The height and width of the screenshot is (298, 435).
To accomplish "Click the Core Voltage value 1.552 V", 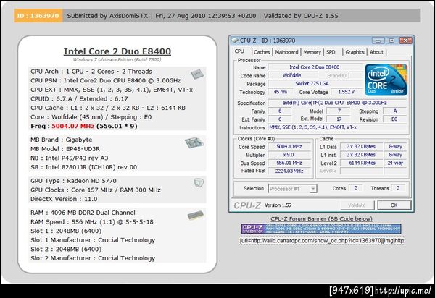I will pos(347,92).
